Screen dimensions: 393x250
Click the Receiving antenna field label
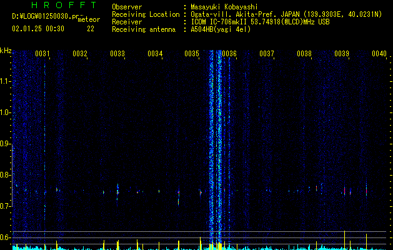144,29
